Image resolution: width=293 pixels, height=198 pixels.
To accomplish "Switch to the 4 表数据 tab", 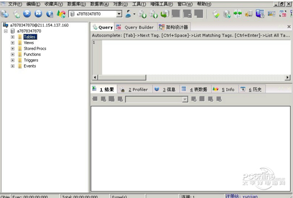I will click(x=195, y=89).
